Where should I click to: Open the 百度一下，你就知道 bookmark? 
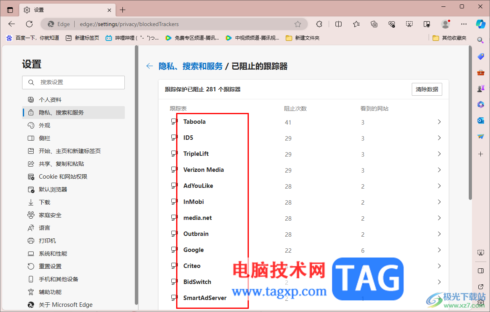(x=33, y=38)
